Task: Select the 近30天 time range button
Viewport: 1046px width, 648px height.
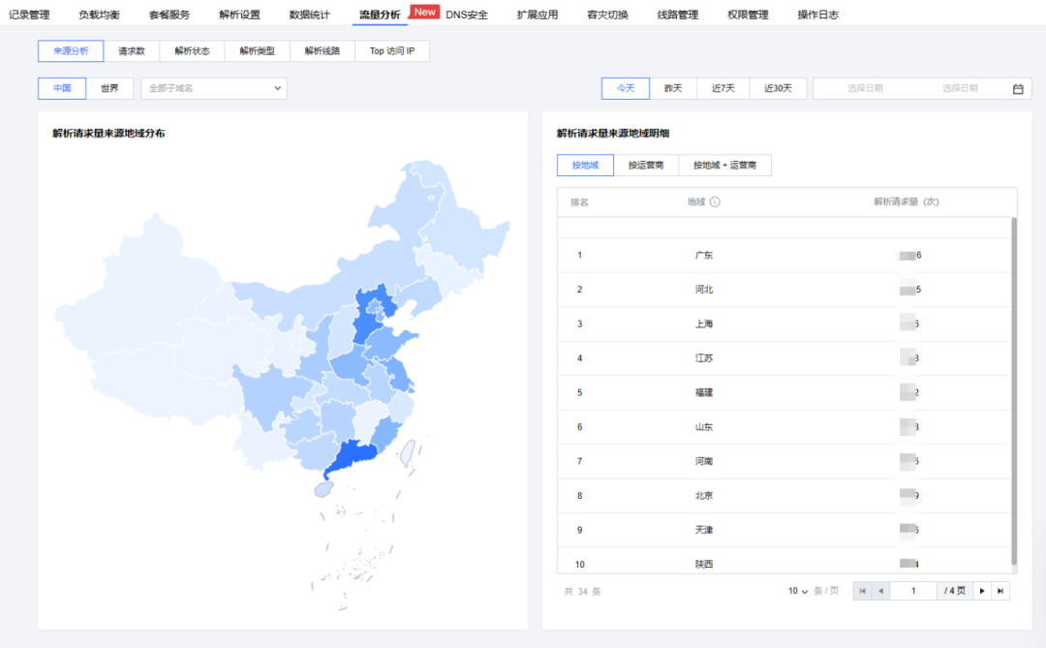Action: (x=778, y=88)
